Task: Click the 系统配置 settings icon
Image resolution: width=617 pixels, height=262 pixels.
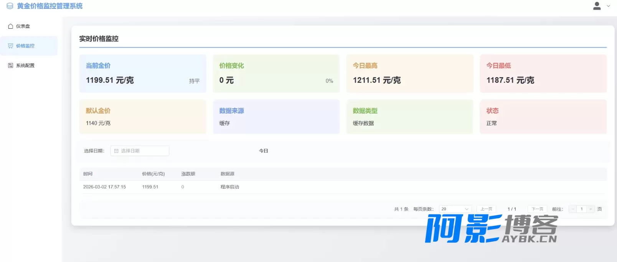Action: [x=11, y=66]
